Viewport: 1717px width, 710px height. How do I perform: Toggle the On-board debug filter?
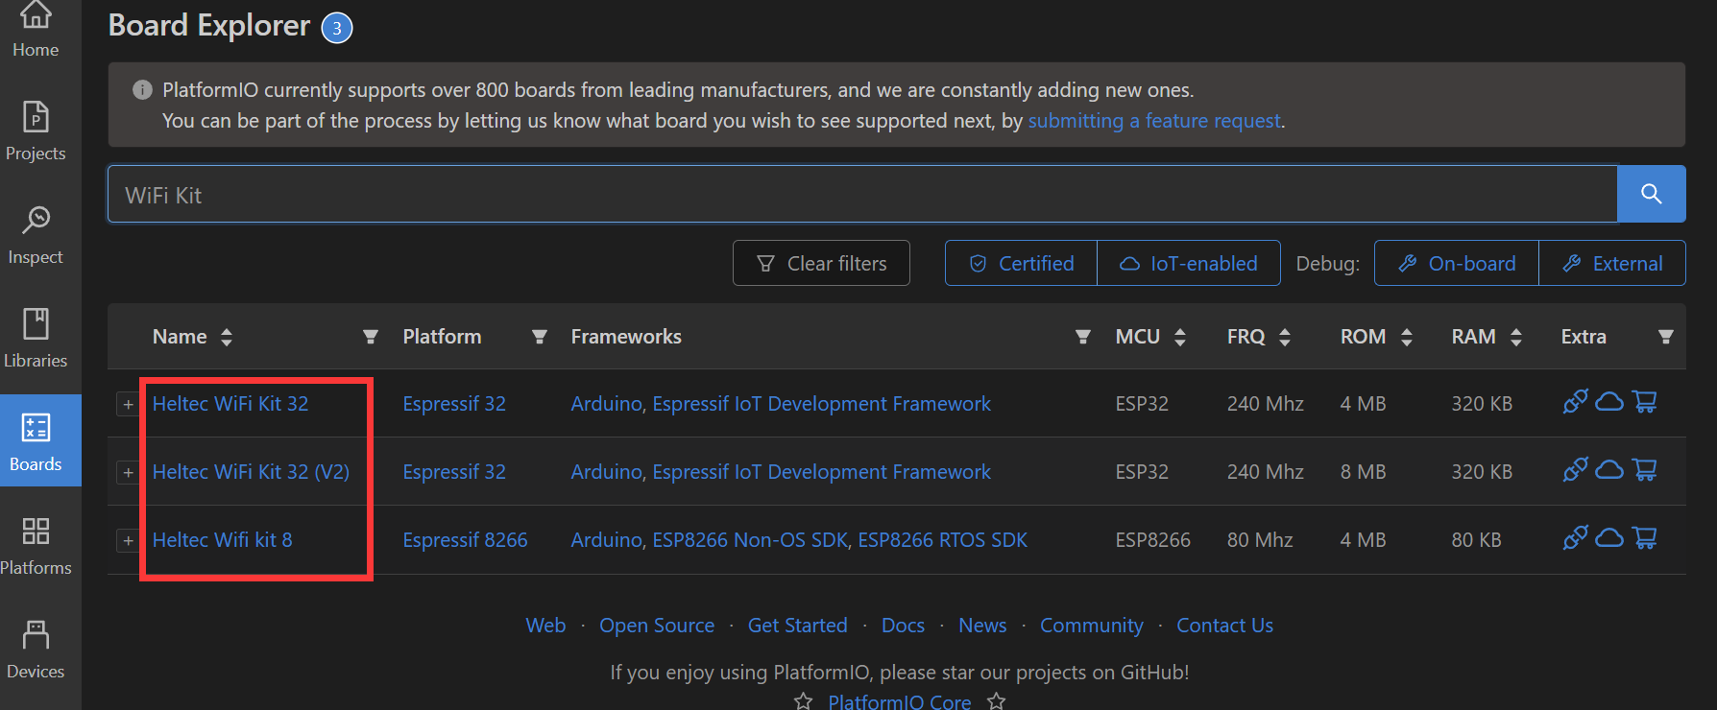pos(1457,263)
